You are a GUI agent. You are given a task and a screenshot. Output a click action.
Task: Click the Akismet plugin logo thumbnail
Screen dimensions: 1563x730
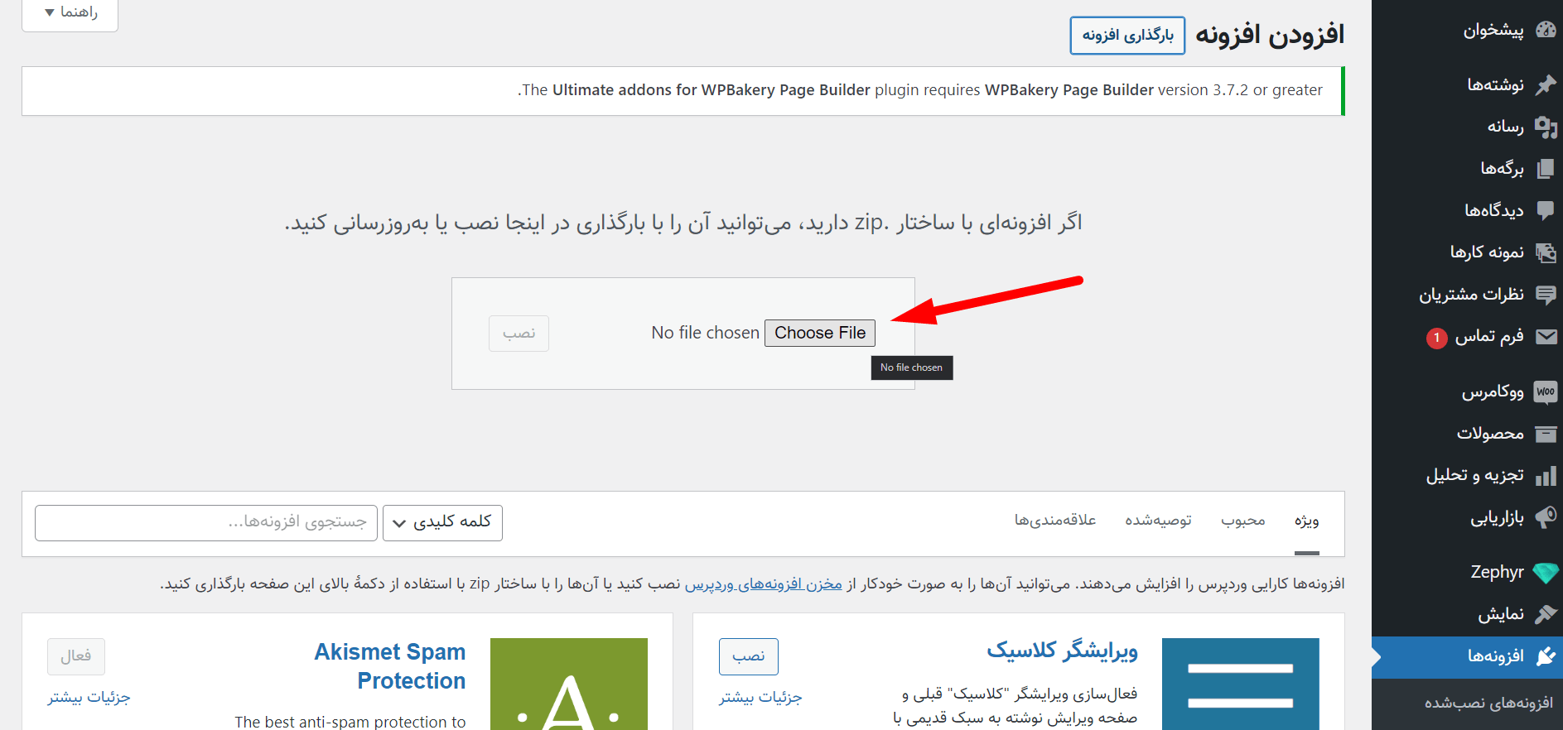569,684
